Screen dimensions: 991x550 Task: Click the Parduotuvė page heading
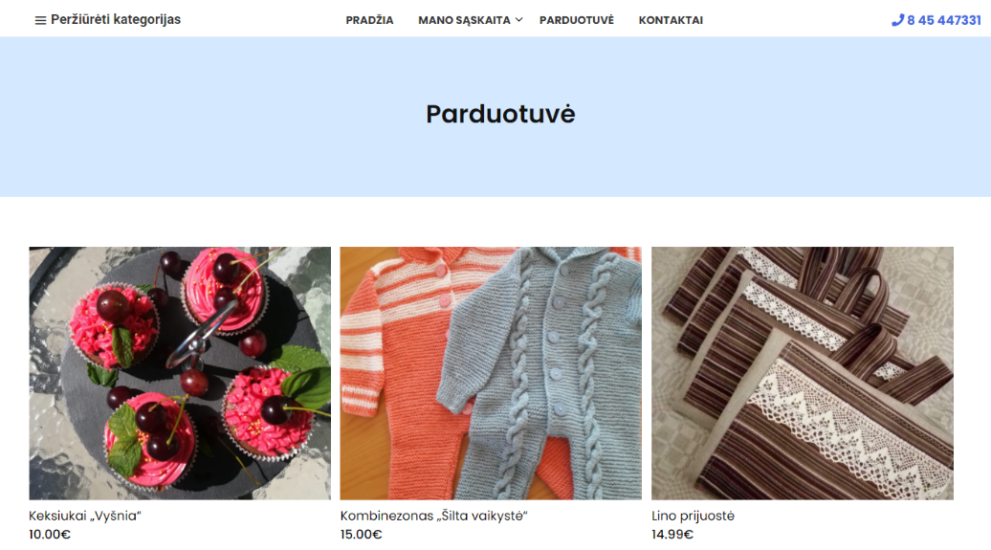pos(500,115)
